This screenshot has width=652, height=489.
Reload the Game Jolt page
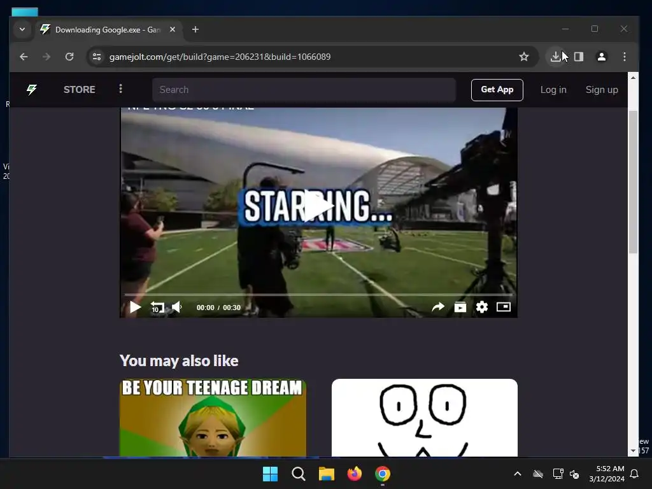69,57
